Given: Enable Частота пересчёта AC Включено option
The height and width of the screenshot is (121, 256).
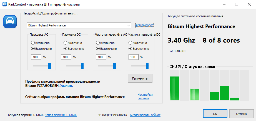Looking at the screenshot, I should coord(105,43).
